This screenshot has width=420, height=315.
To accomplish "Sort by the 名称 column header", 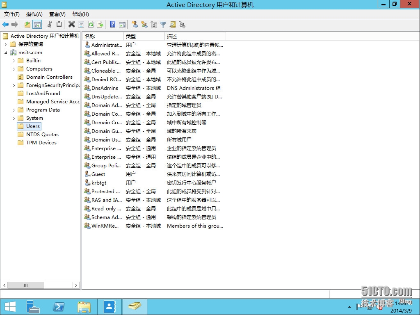I will pos(103,36).
